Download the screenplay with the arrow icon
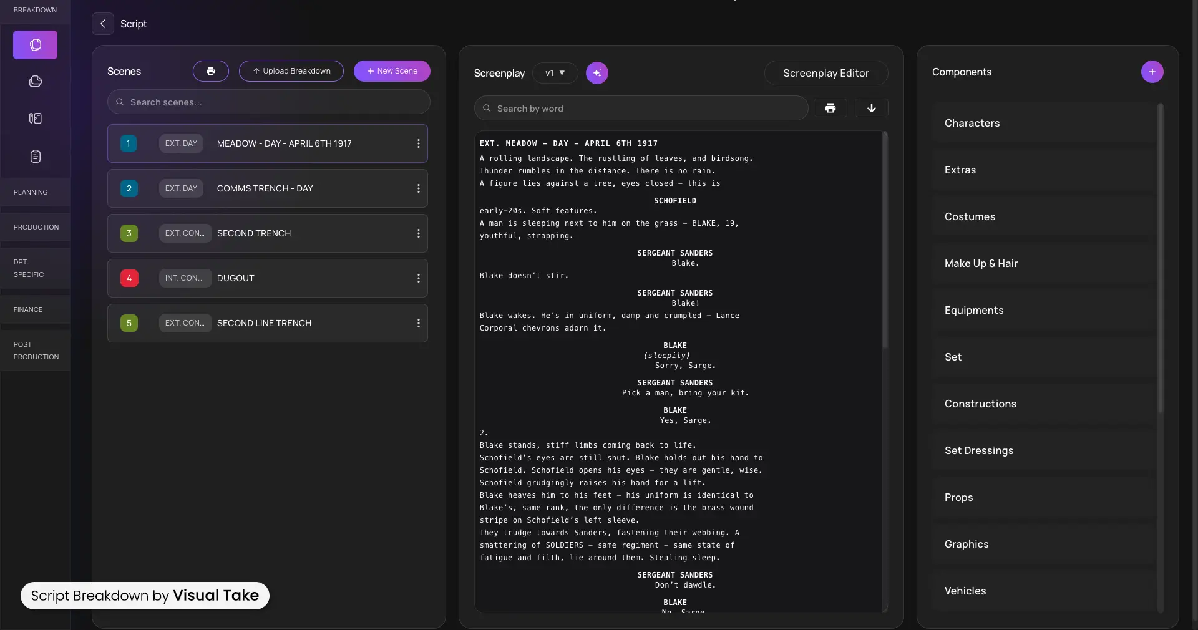The width and height of the screenshot is (1198, 630). pyautogui.click(x=870, y=108)
